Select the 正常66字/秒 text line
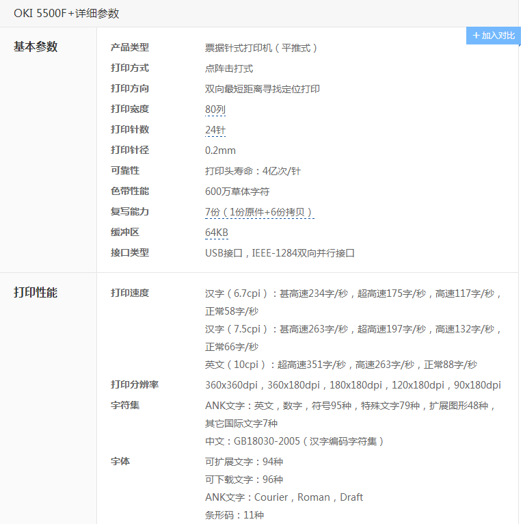523x524 pixels. [x=232, y=347]
